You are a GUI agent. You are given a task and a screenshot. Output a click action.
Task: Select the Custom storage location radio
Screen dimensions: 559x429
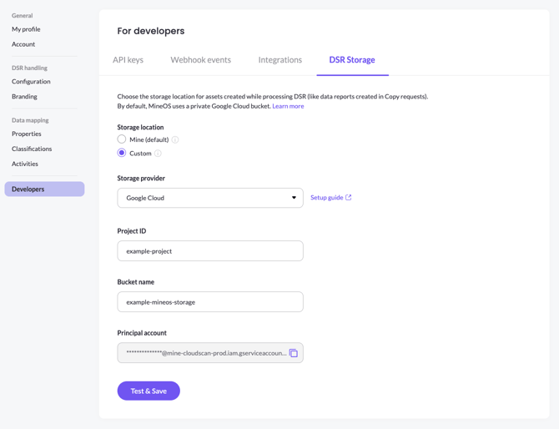tap(122, 153)
